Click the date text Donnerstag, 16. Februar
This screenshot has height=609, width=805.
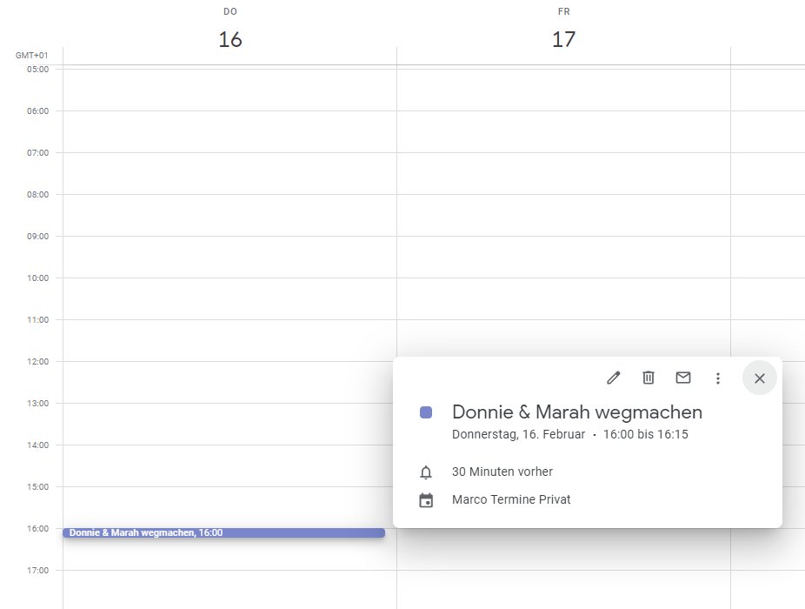tap(518, 434)
